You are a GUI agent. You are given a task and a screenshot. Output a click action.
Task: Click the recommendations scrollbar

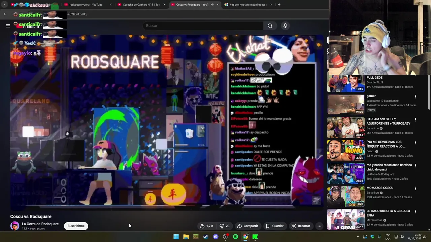pos(429,92)
